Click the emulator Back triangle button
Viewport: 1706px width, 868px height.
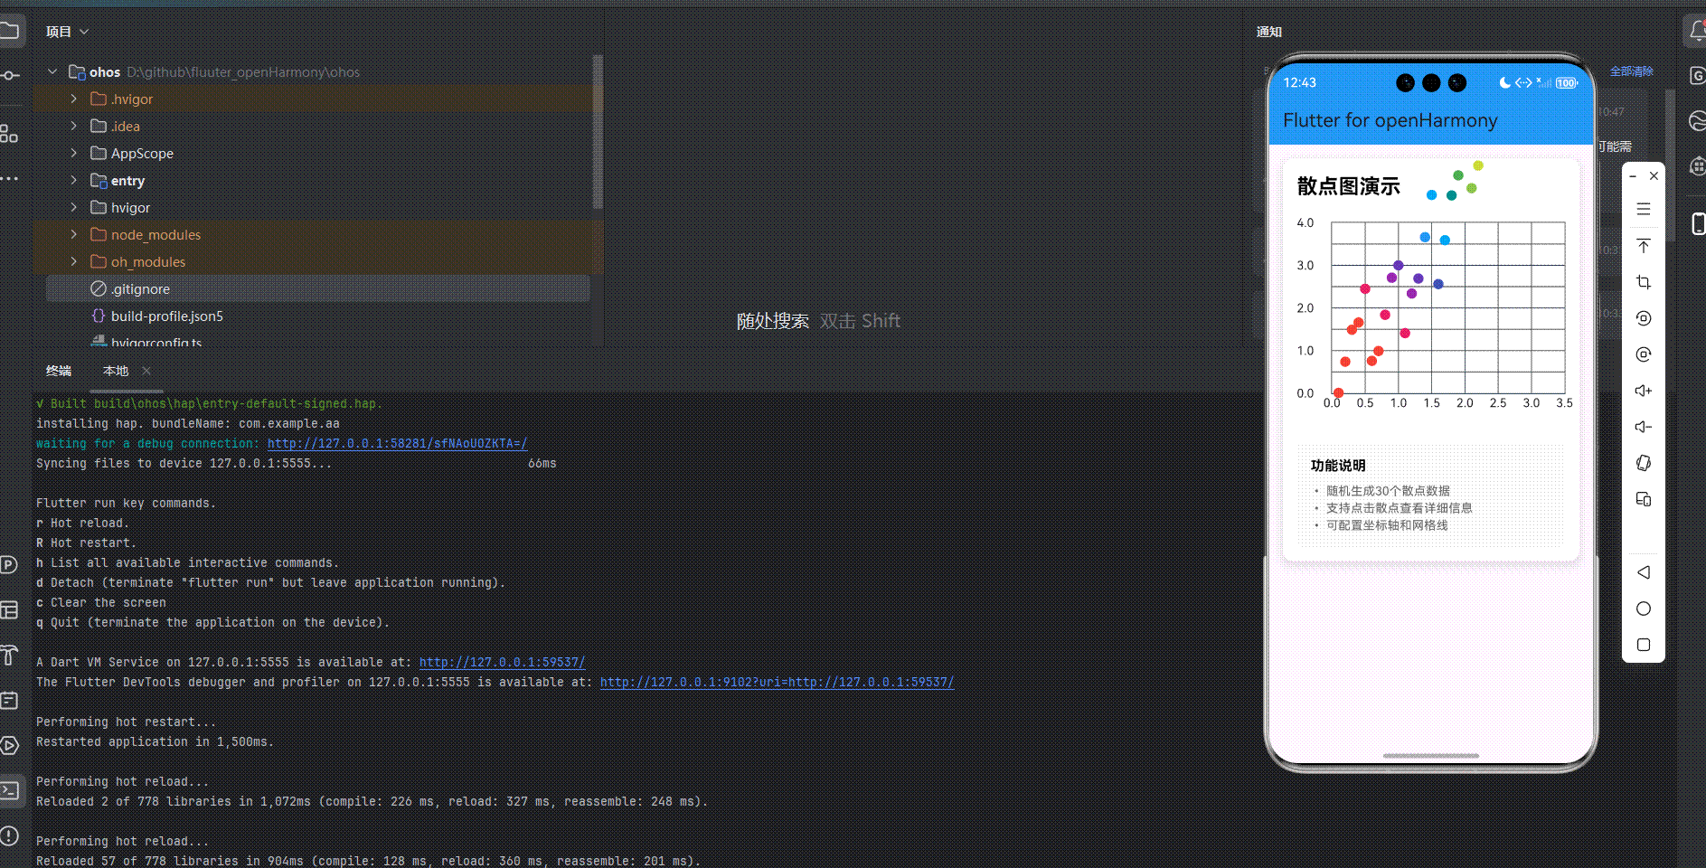tap(1644, 572)
